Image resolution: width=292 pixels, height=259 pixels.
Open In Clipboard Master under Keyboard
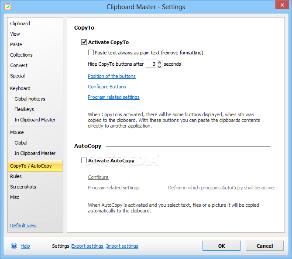tap(35, 120)
